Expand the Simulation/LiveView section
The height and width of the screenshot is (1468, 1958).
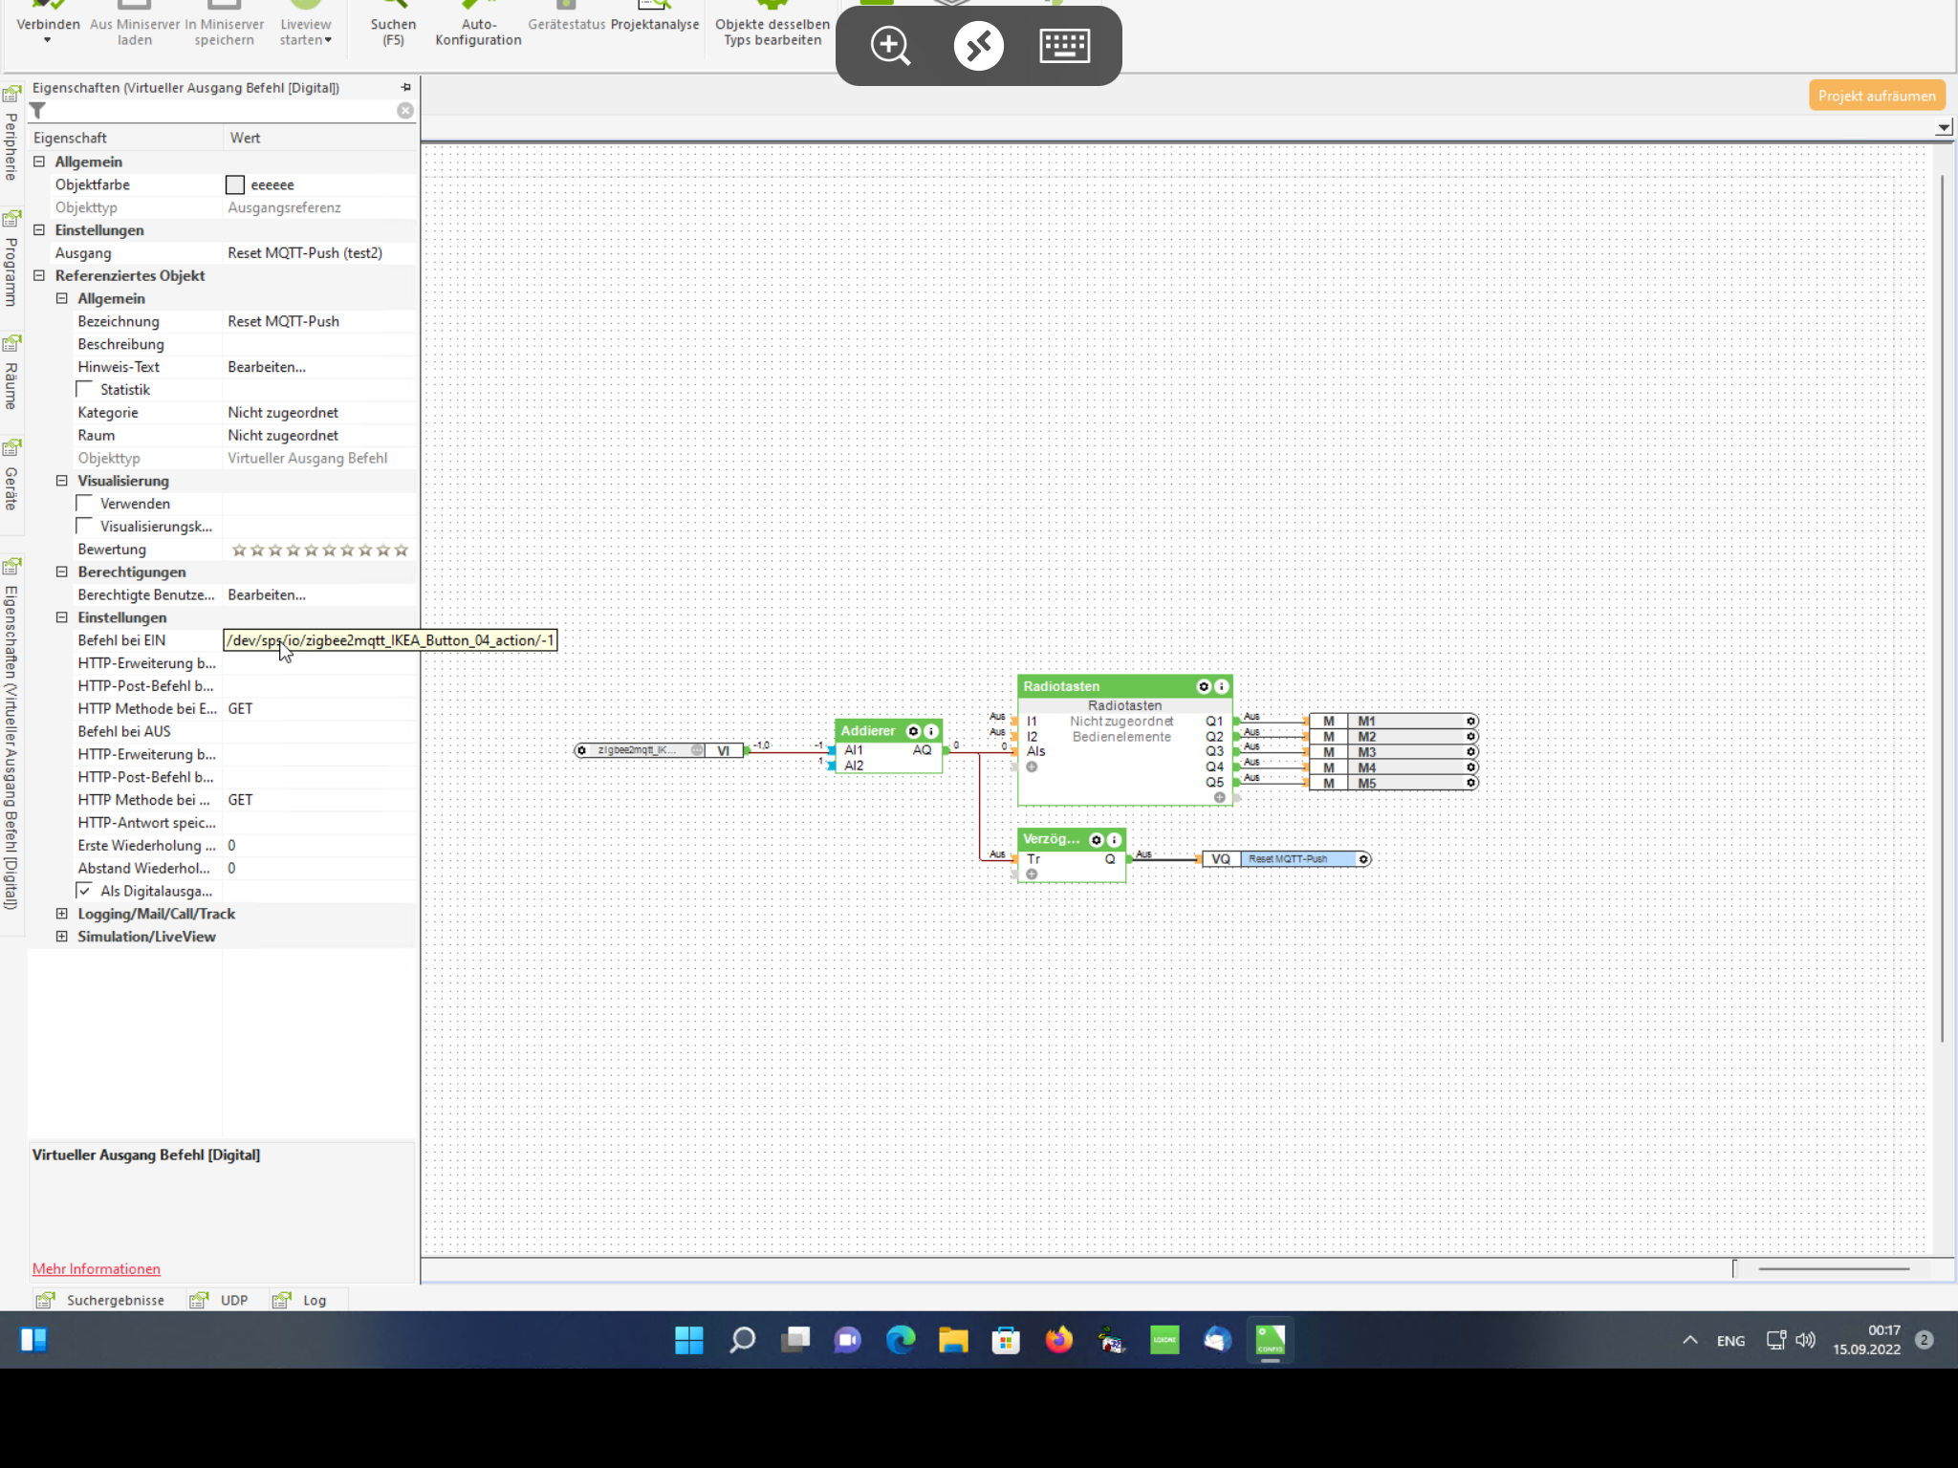pyautogui.click(x=62, y=937)
